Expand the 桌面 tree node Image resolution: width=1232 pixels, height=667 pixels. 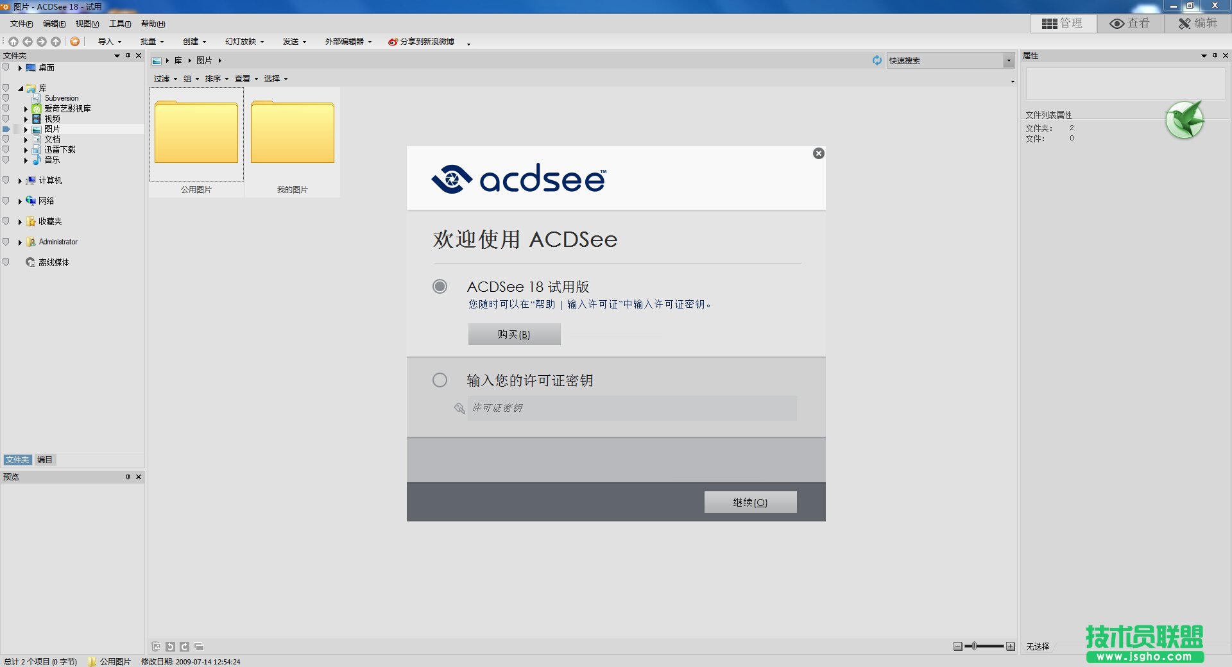coord(20,68)
